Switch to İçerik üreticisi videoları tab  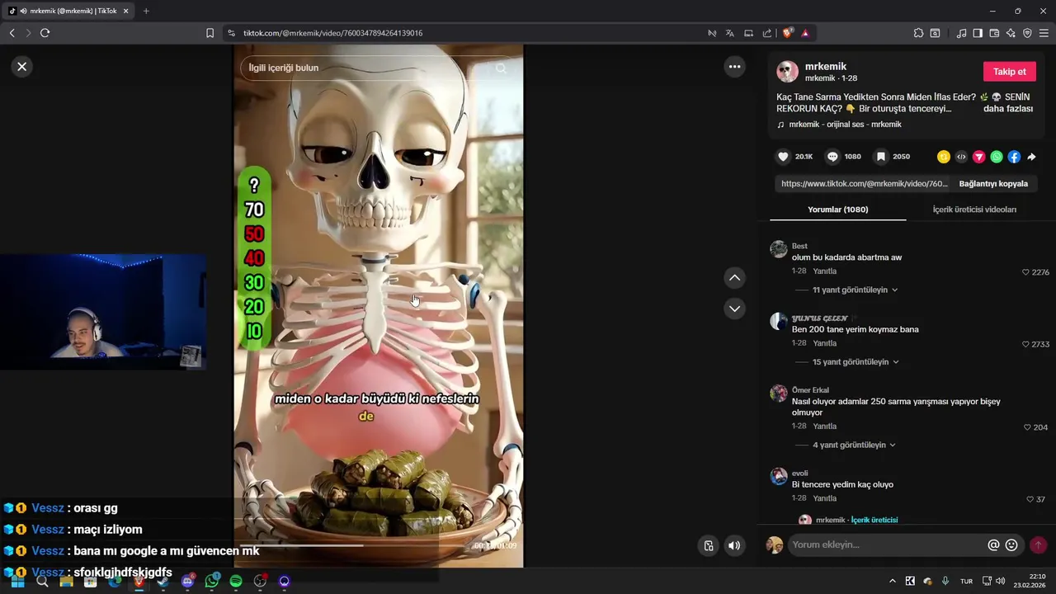coord(974,210)
